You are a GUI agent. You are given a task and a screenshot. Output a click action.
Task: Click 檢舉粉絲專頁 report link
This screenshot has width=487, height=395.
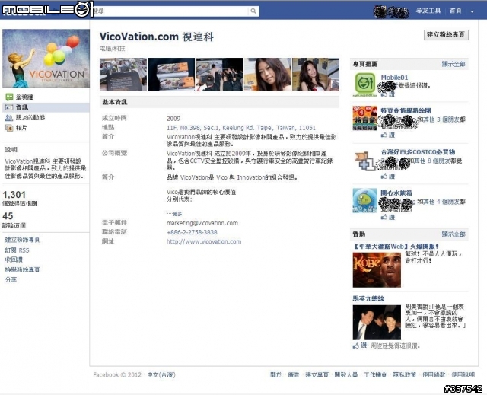pyautogui.click(x=22, y=270)
